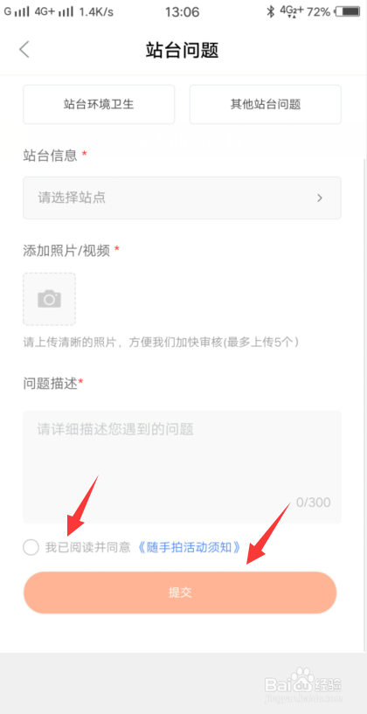Image resolution: width=367 pixels, height=714 pixels.
Task: Open the 请选择站点 station selector
Action: (182, 198)
